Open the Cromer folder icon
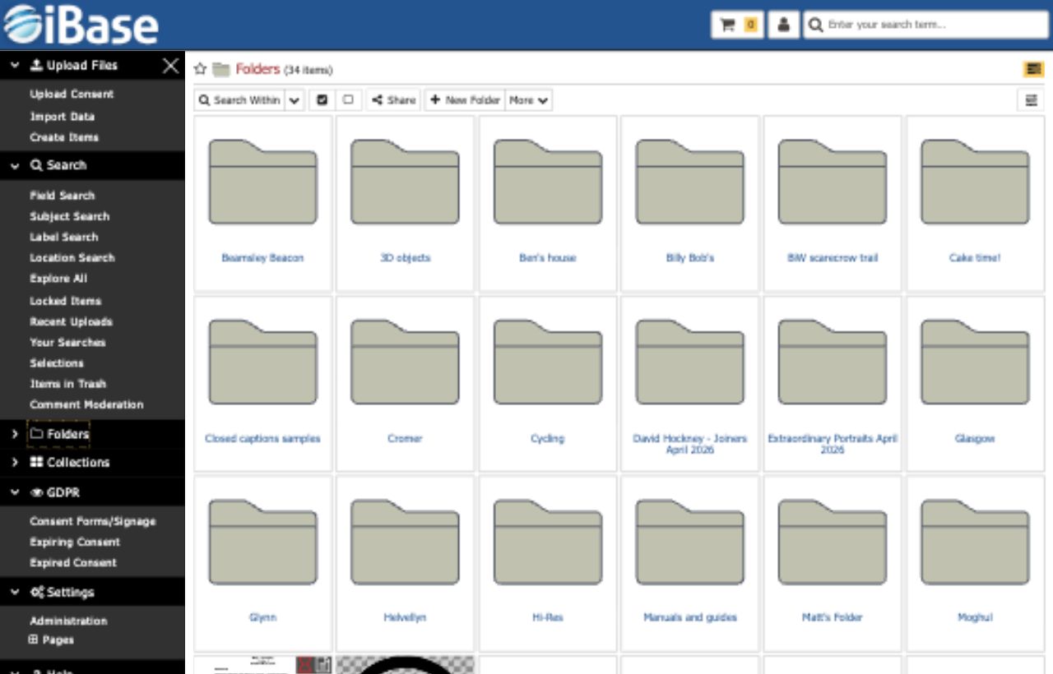The image size is (1053, 674). point(405,362)
